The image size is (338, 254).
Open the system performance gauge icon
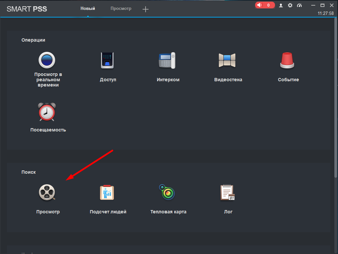[299, 5]
